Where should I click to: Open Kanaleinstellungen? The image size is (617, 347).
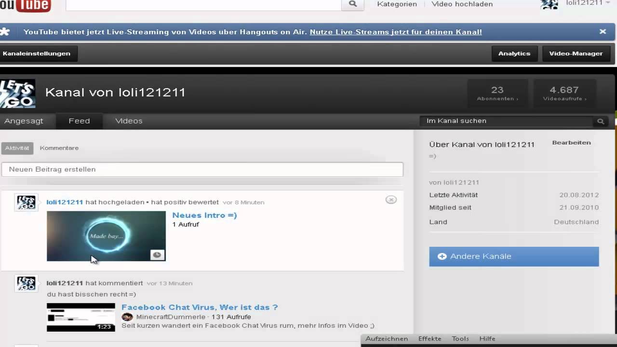tap(38, 53)
